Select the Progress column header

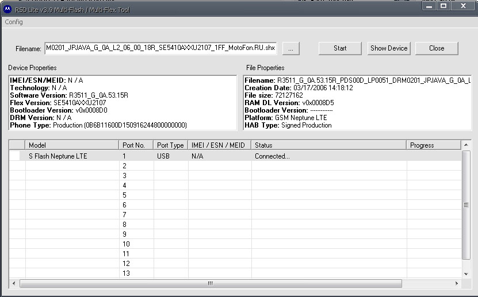434,145
